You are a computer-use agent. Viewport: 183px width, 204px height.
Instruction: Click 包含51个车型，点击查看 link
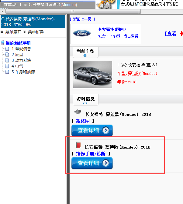point(118,36)
